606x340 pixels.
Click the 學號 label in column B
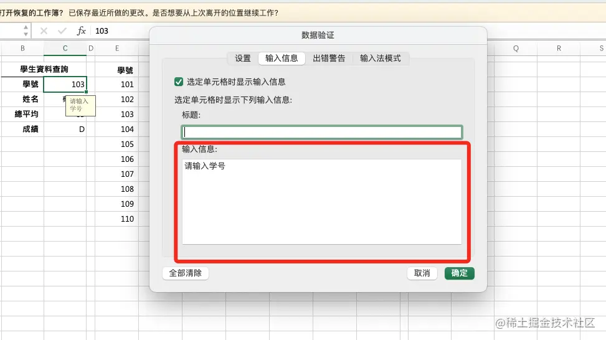(x=22, y=84)
